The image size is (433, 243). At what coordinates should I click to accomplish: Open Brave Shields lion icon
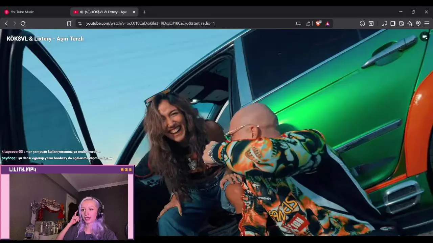click(x=318, y=23)
